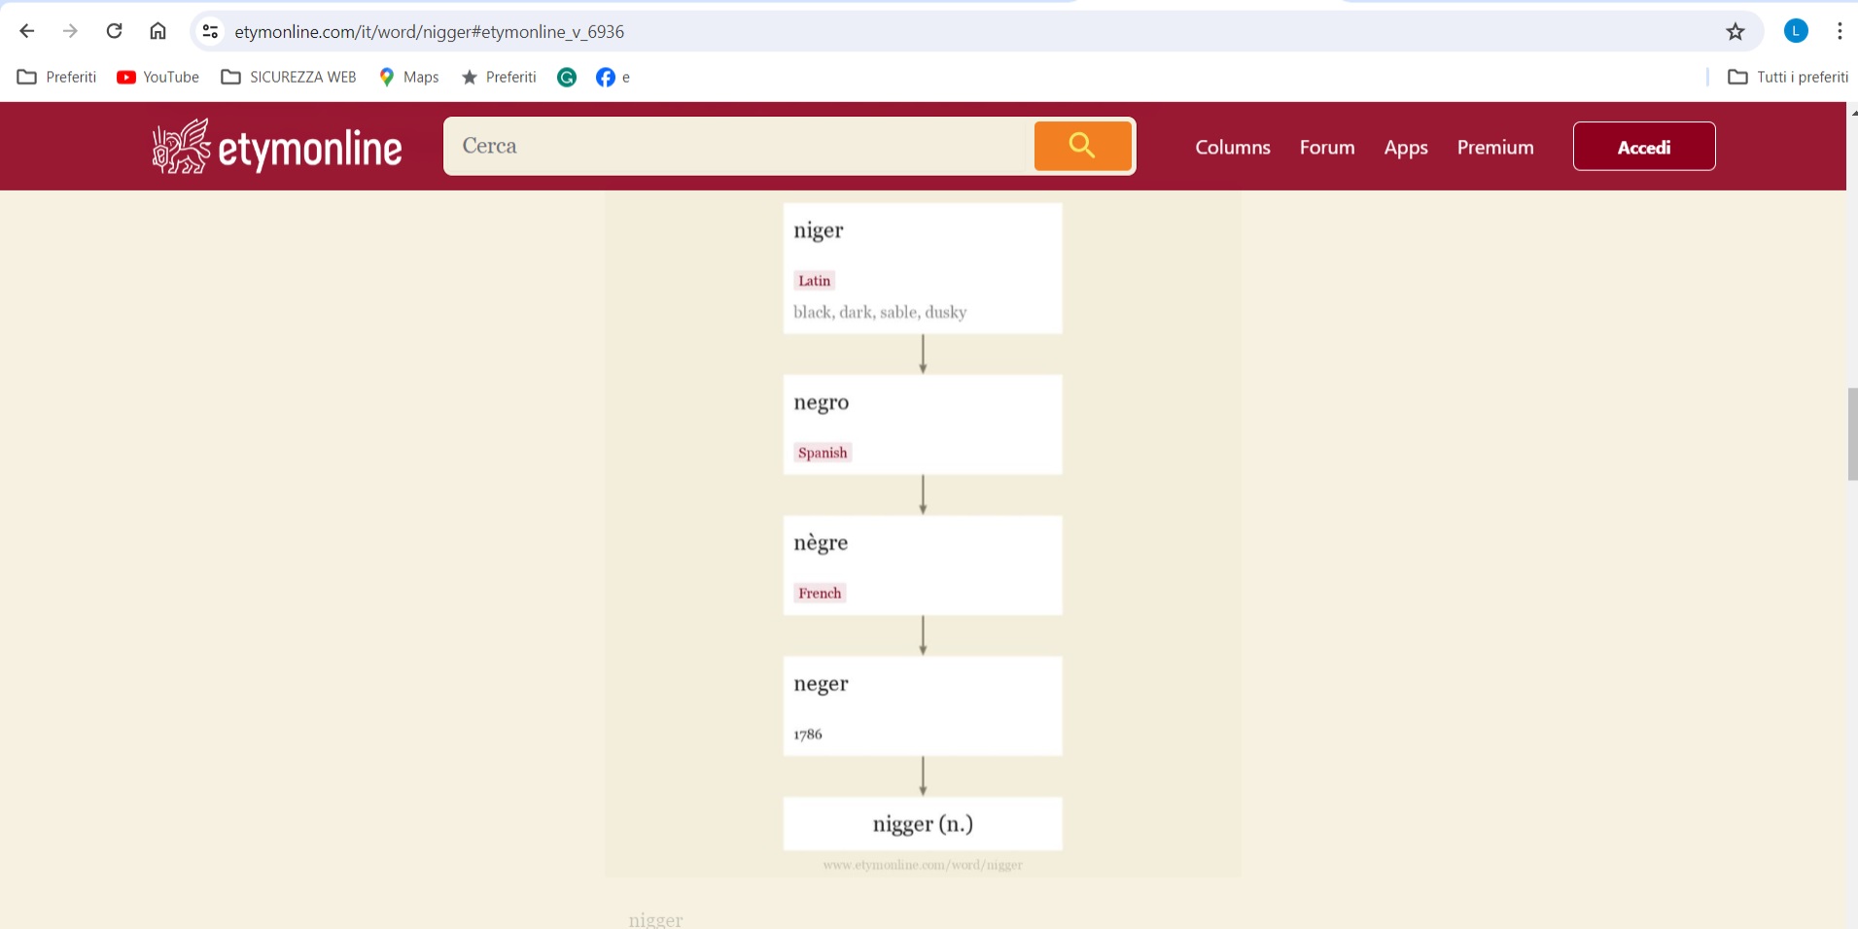Open Forum section
The height and width of the screenshot is (929, 1858).
click(x=1327, y=147)
